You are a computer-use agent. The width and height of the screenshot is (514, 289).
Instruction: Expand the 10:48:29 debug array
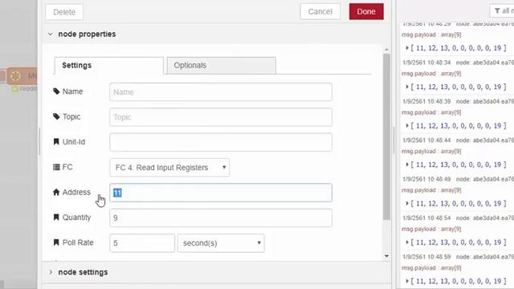tap(407, 48)
